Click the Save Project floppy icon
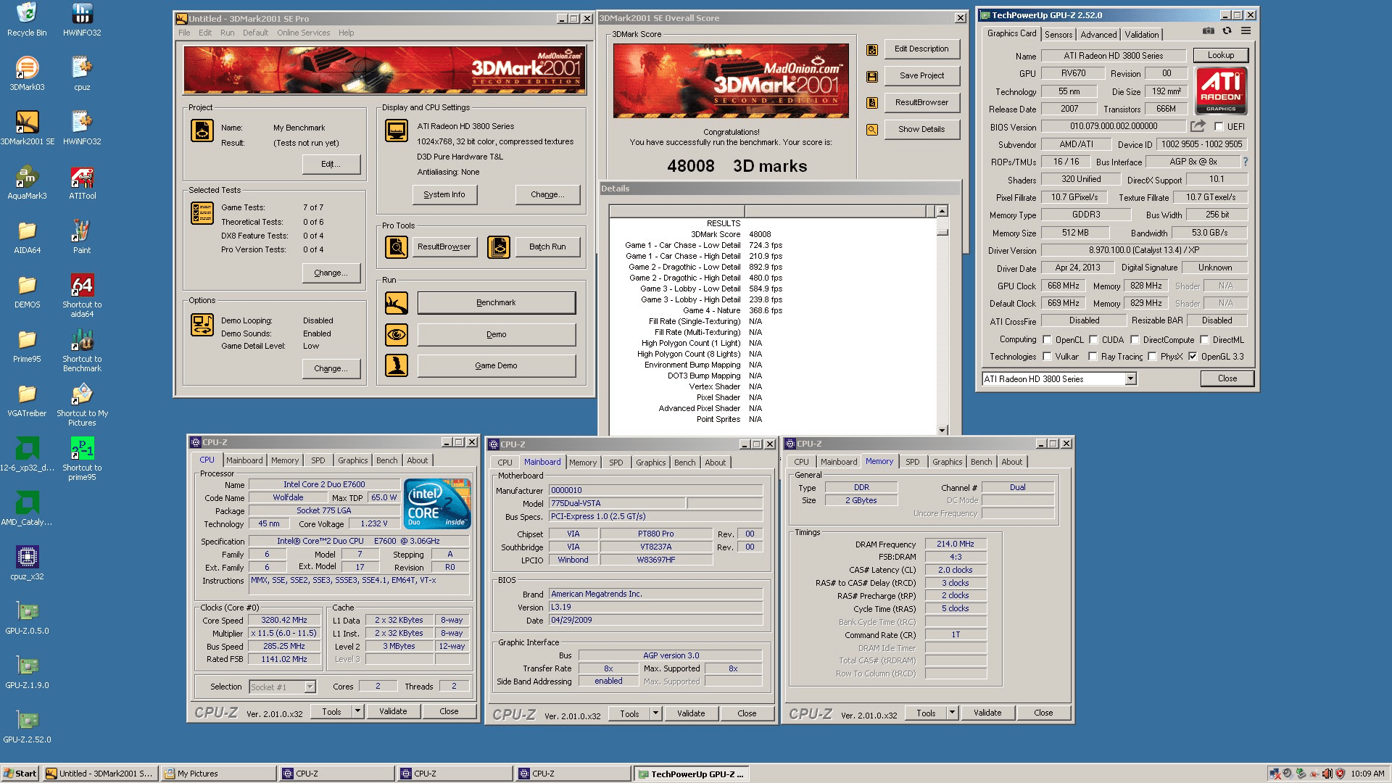Image resolution: width=1392 pixels, height=783 pixels. pos(872,77)
